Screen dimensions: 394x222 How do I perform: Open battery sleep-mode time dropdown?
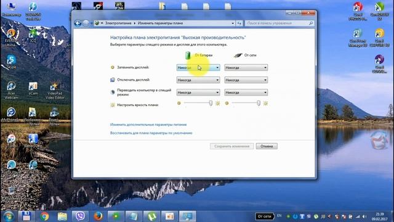(x=198, y=92)
